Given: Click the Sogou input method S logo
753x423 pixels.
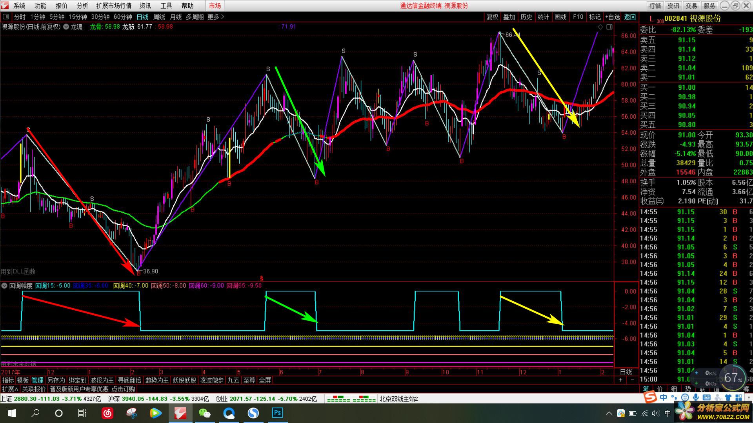Looking at the screenshot, I should pyautogui.click(x=651, y=397).
